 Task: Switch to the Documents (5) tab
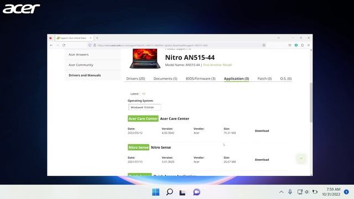tap(165, 78)
